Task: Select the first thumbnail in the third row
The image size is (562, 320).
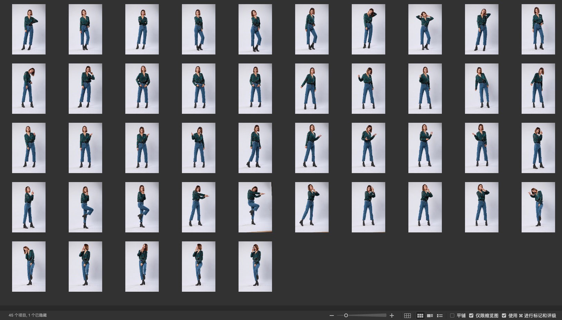Action: point(29,148)
